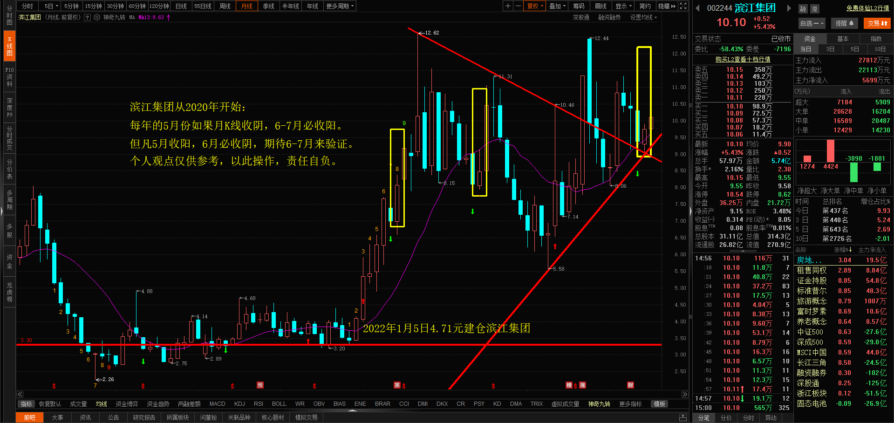Click the minus zoom-out chart icon
This screenshot has height=423, width=894.
point(518,6)
